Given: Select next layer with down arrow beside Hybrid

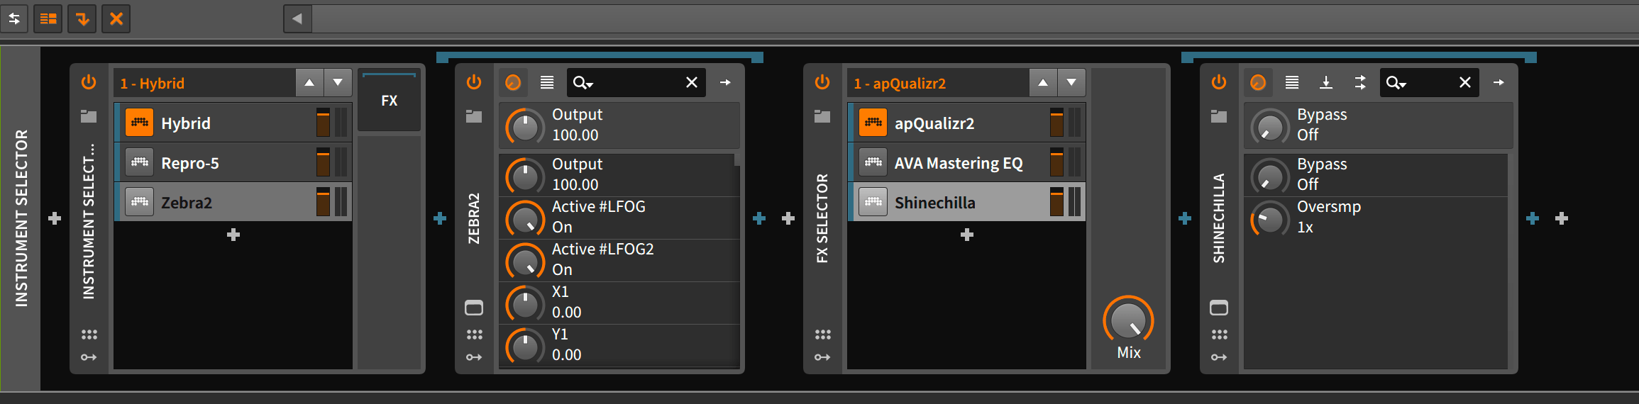Looking at the screenshot, I should click(338, 83).
